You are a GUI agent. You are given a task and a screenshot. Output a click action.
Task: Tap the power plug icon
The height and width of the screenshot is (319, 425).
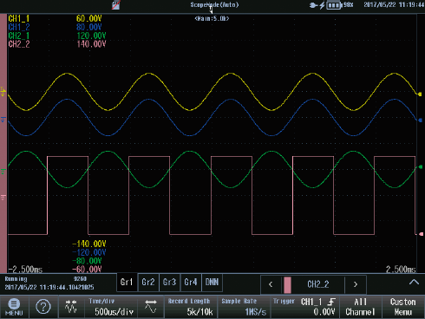click(x=313, y=5)
